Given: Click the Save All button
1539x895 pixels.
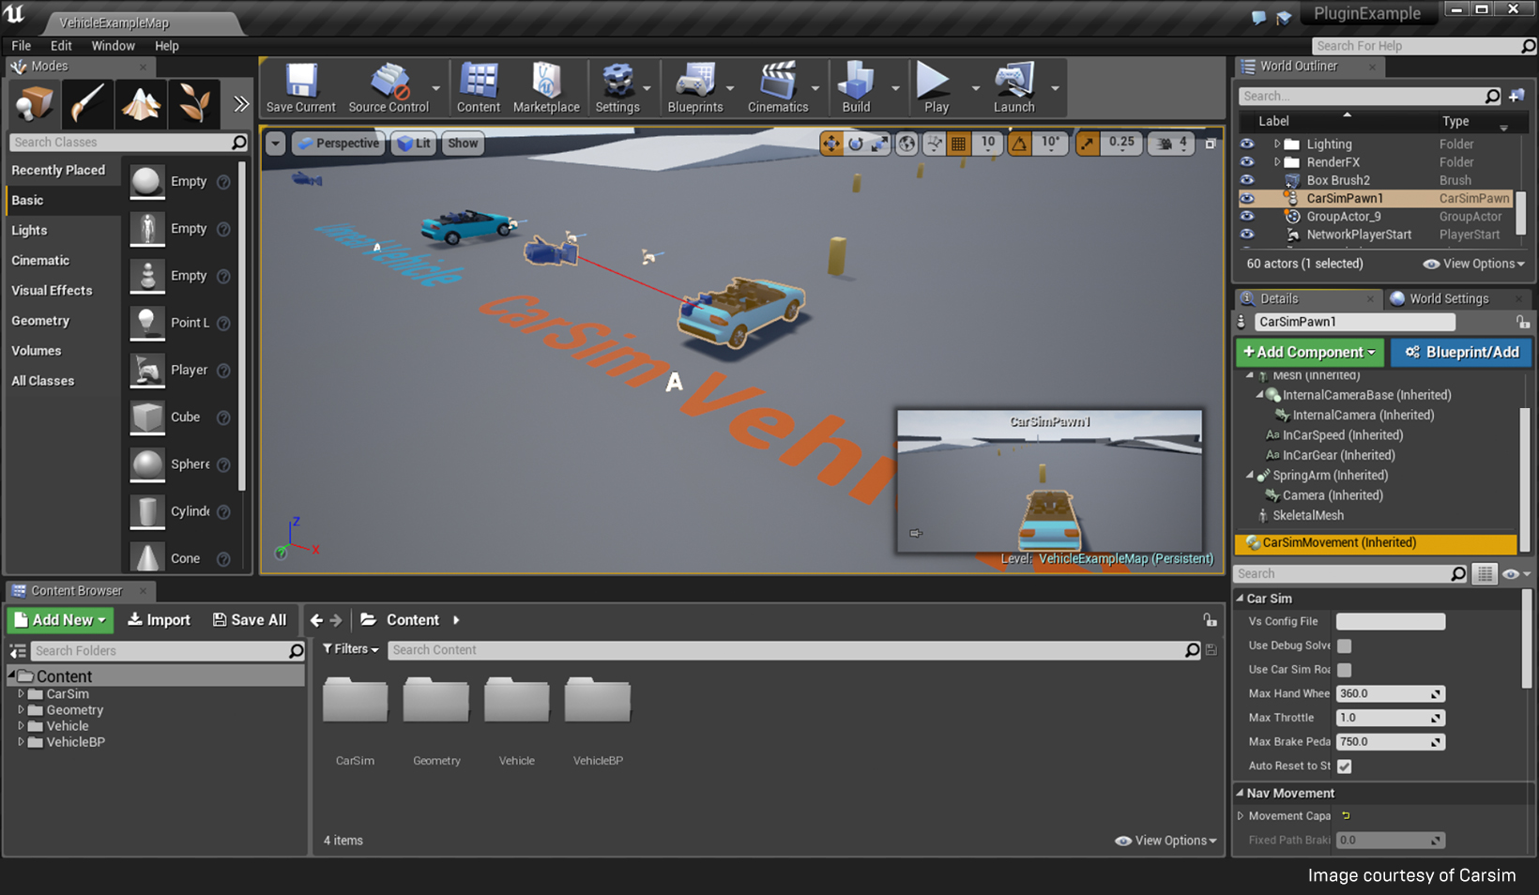Looking at the screenshot, I should (249, 619).
